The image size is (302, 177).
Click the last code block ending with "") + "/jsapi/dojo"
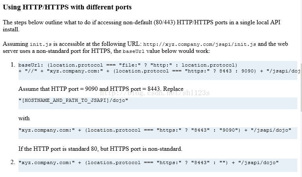click(158, 165)
